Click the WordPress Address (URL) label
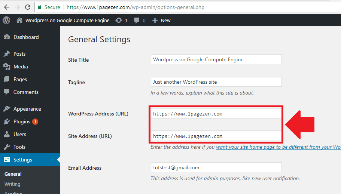Screen dimensions: 341x194 (98, 114)
